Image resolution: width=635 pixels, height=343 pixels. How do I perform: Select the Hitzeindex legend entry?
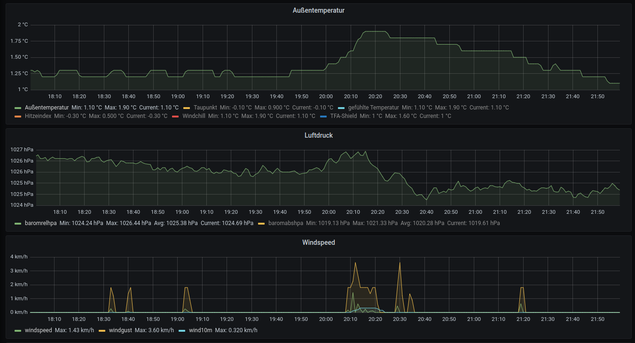(x=38, y=116)
